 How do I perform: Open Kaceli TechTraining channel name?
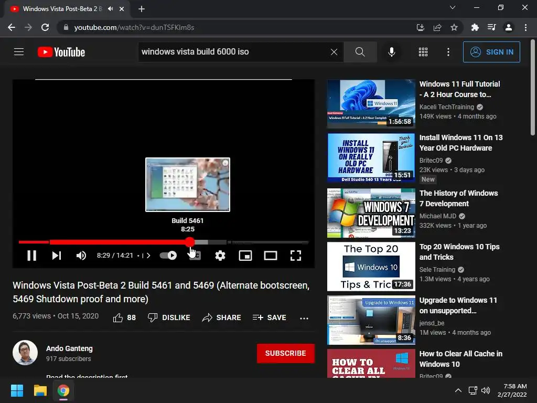(x=447, y=107)
